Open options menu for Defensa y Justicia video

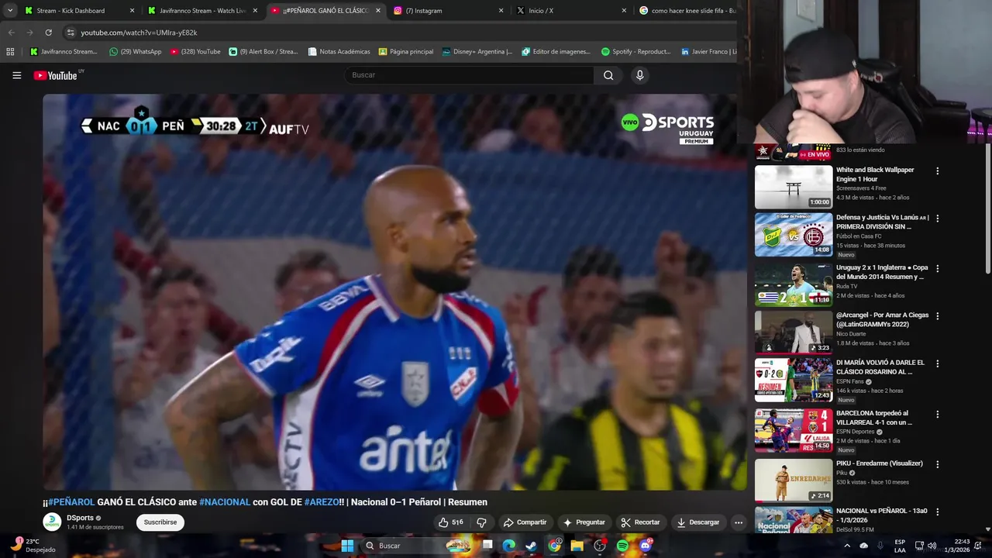(x=937, y=219)
